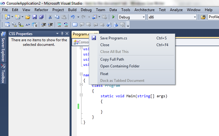
Task: Collapse the Main method outline box
Action: coord(81,96)
